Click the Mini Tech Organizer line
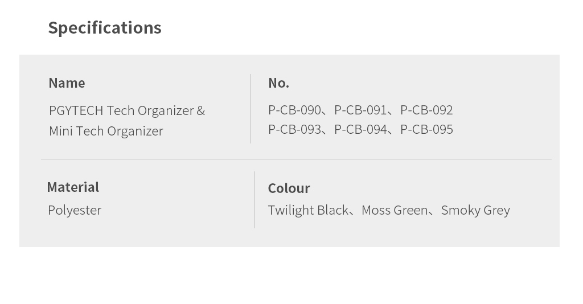583x304 pixels. (x=106, y=131)
